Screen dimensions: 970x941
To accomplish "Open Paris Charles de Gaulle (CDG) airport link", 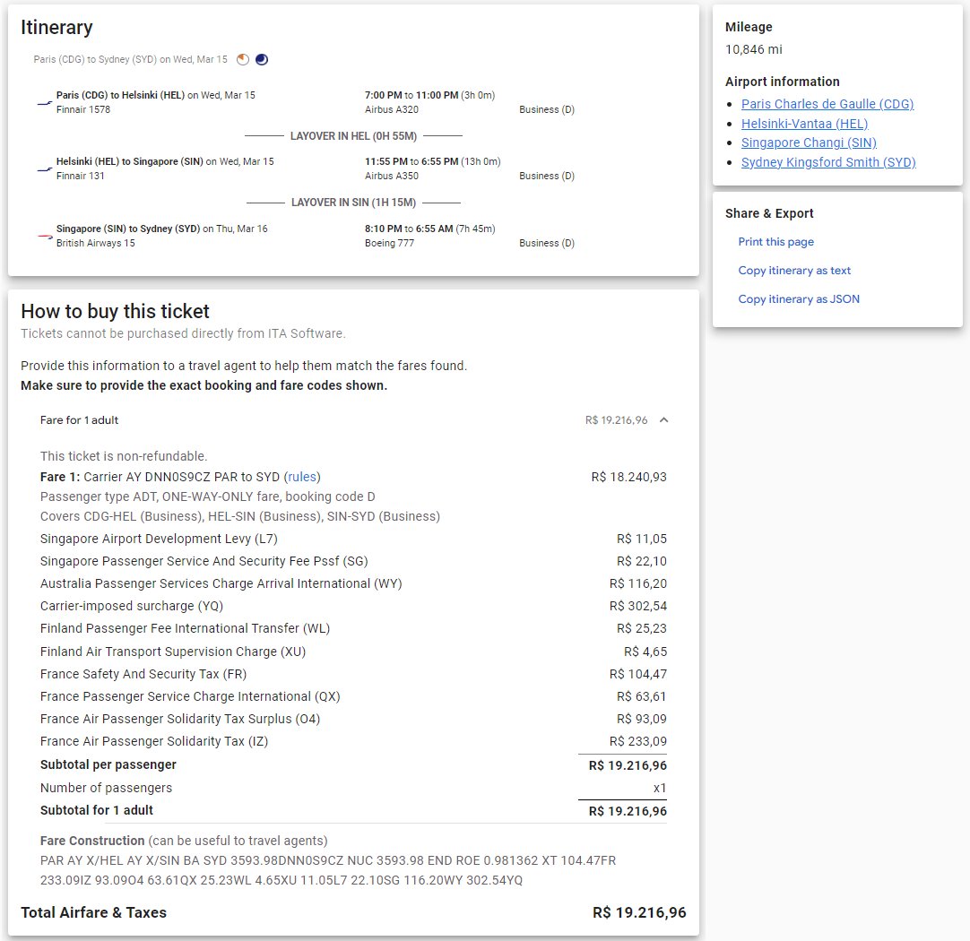I will click(x=827, y=104).
